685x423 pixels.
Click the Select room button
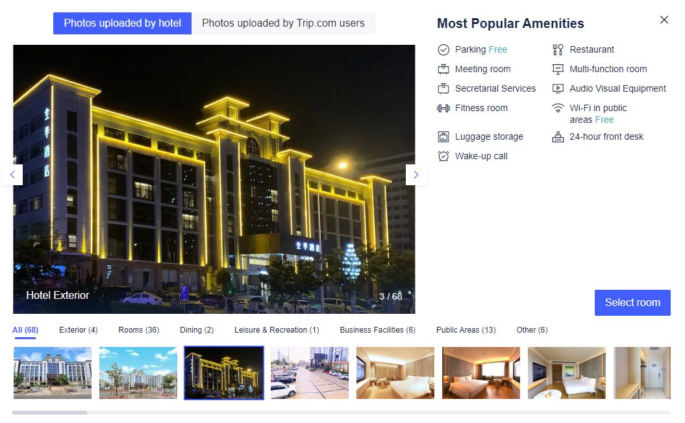click(632, 302)
